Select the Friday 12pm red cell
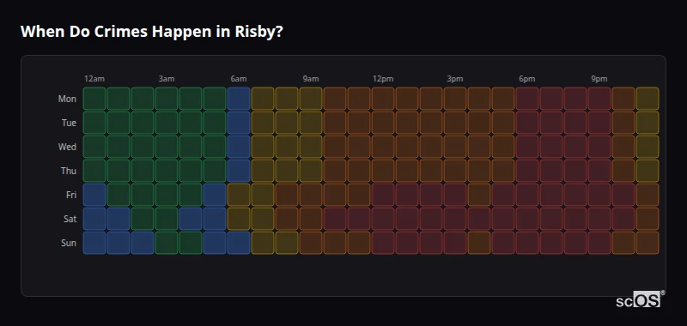Screen dimensions: 687x326 383,195
